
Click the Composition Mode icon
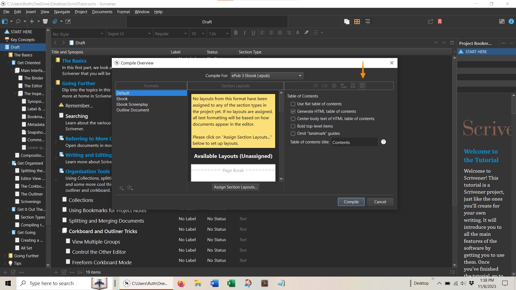click(x=502, y=21)
